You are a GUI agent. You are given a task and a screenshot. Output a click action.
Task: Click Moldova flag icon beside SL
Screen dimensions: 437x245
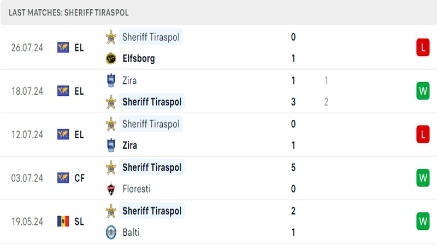pos(63,222)
